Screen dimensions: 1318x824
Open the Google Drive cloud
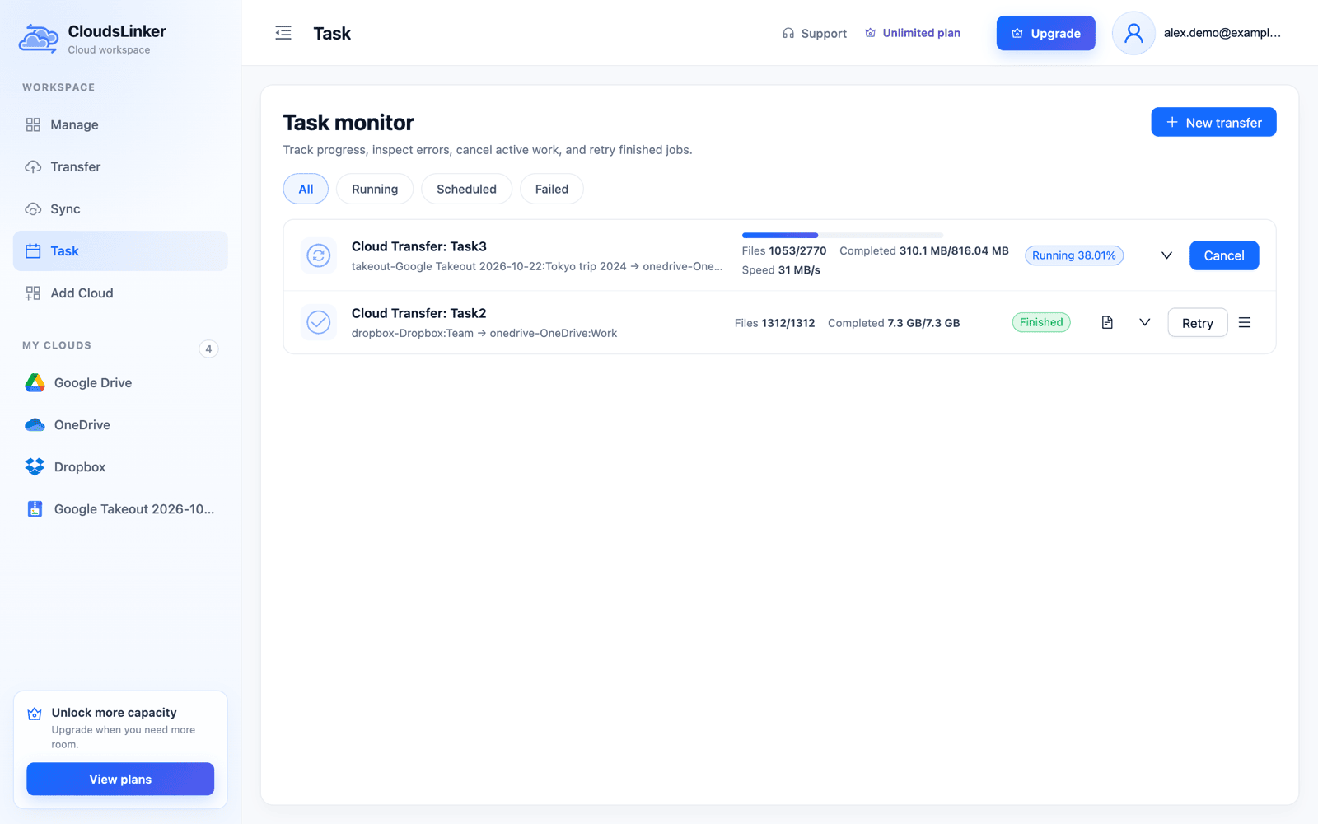(x=120, y=382)
